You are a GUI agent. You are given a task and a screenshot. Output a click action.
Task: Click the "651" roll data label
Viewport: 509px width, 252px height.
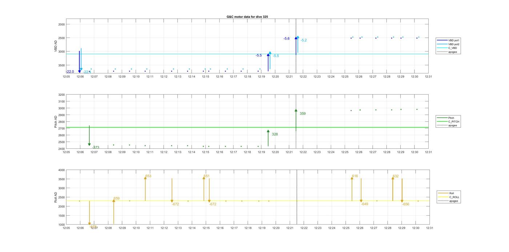click(207, 176)
